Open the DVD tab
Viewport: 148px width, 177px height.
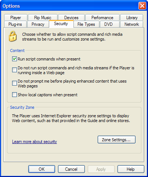click(108, 24)
